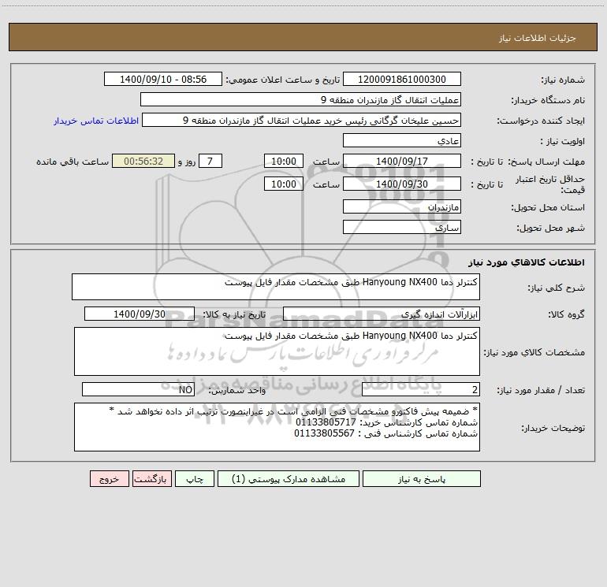Image resolution: width=607 pixels, height=587 pixels.
Task: Click label 'شرح کلی نیاز:'
Action: click(557, 288)
